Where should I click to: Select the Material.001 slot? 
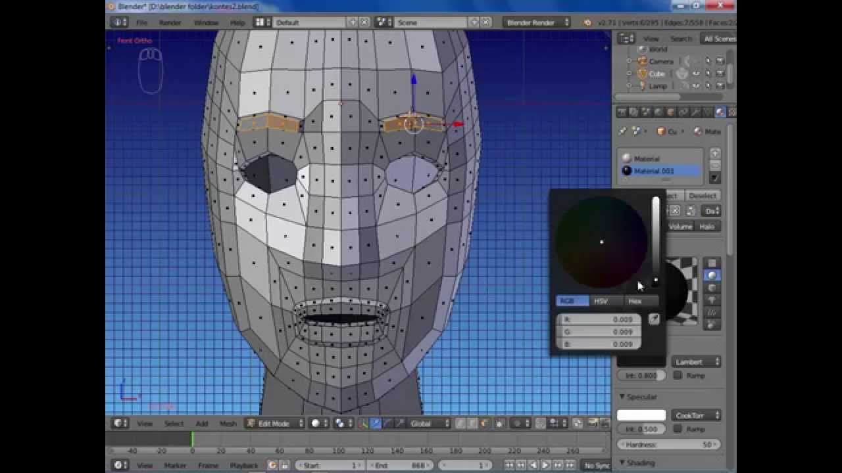pyautogui.click(x=660, y=171)
